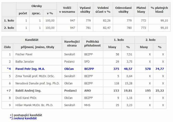Select Hilšer Marek candidate name

(34, 105)
